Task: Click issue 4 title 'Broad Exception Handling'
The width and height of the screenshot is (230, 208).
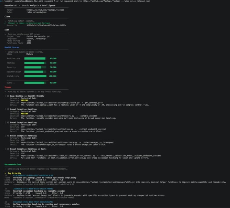Action: coord(23,135)
